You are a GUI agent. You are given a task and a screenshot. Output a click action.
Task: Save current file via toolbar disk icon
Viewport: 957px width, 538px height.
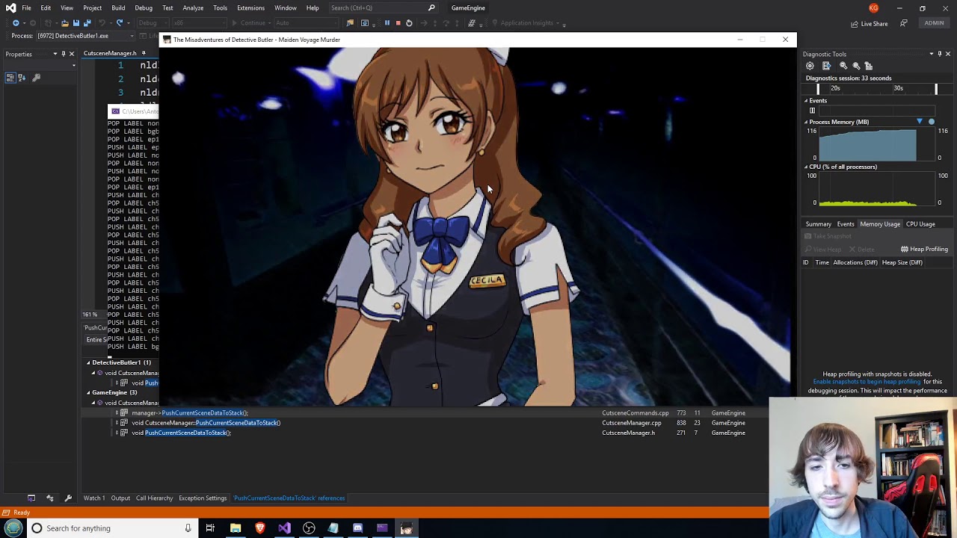click(76, 23)
